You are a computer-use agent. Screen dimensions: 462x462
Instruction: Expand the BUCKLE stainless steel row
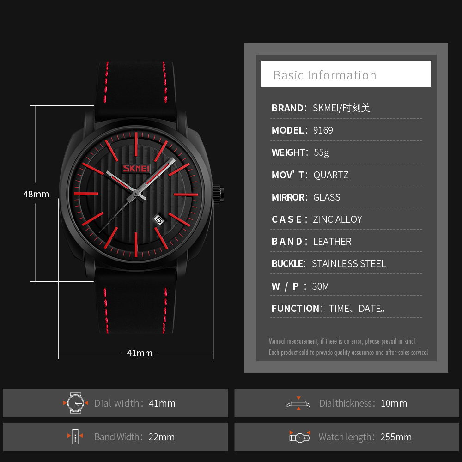[349, 263]
